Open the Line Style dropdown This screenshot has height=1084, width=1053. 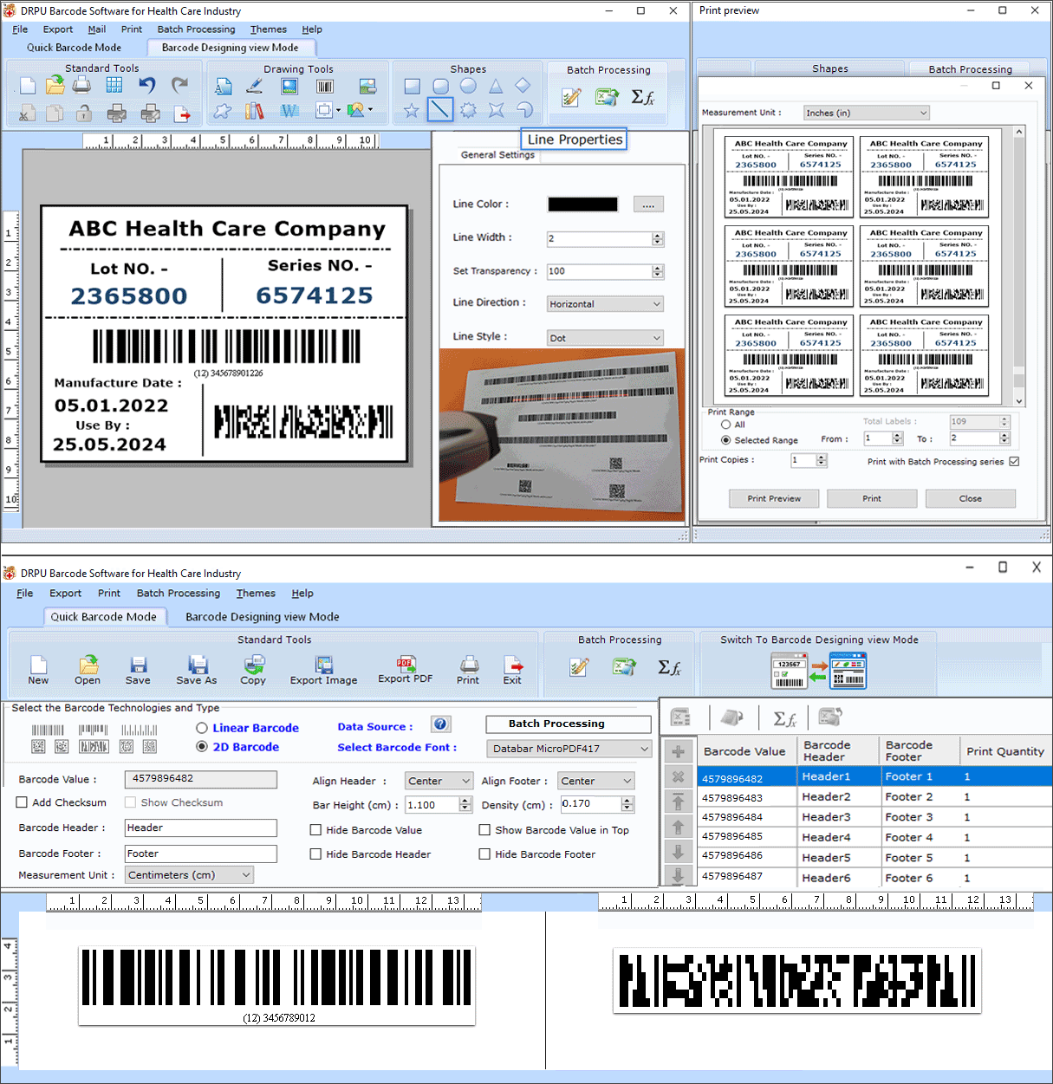[605, 338]
